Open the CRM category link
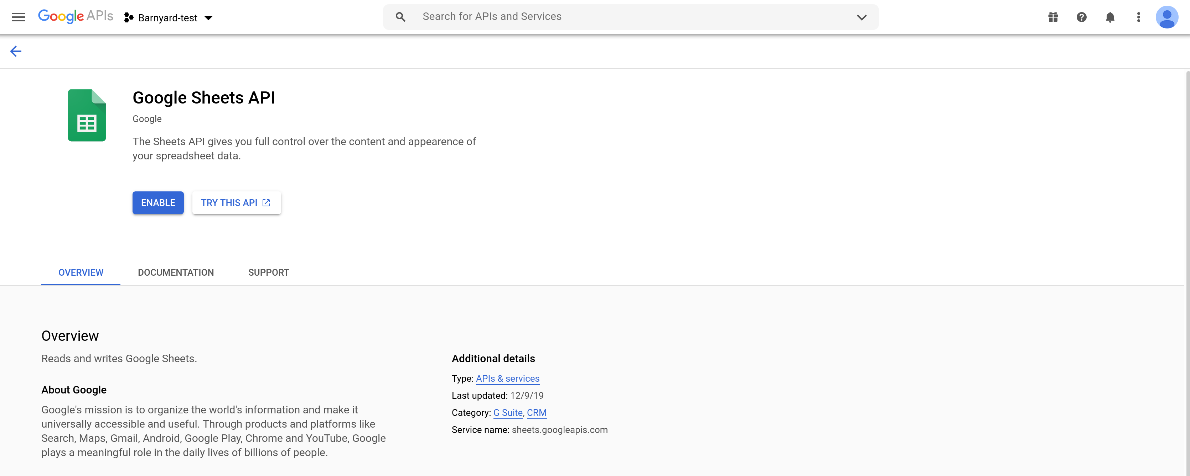The height and width of the screenshot is (476, 1190). (537, 412)
